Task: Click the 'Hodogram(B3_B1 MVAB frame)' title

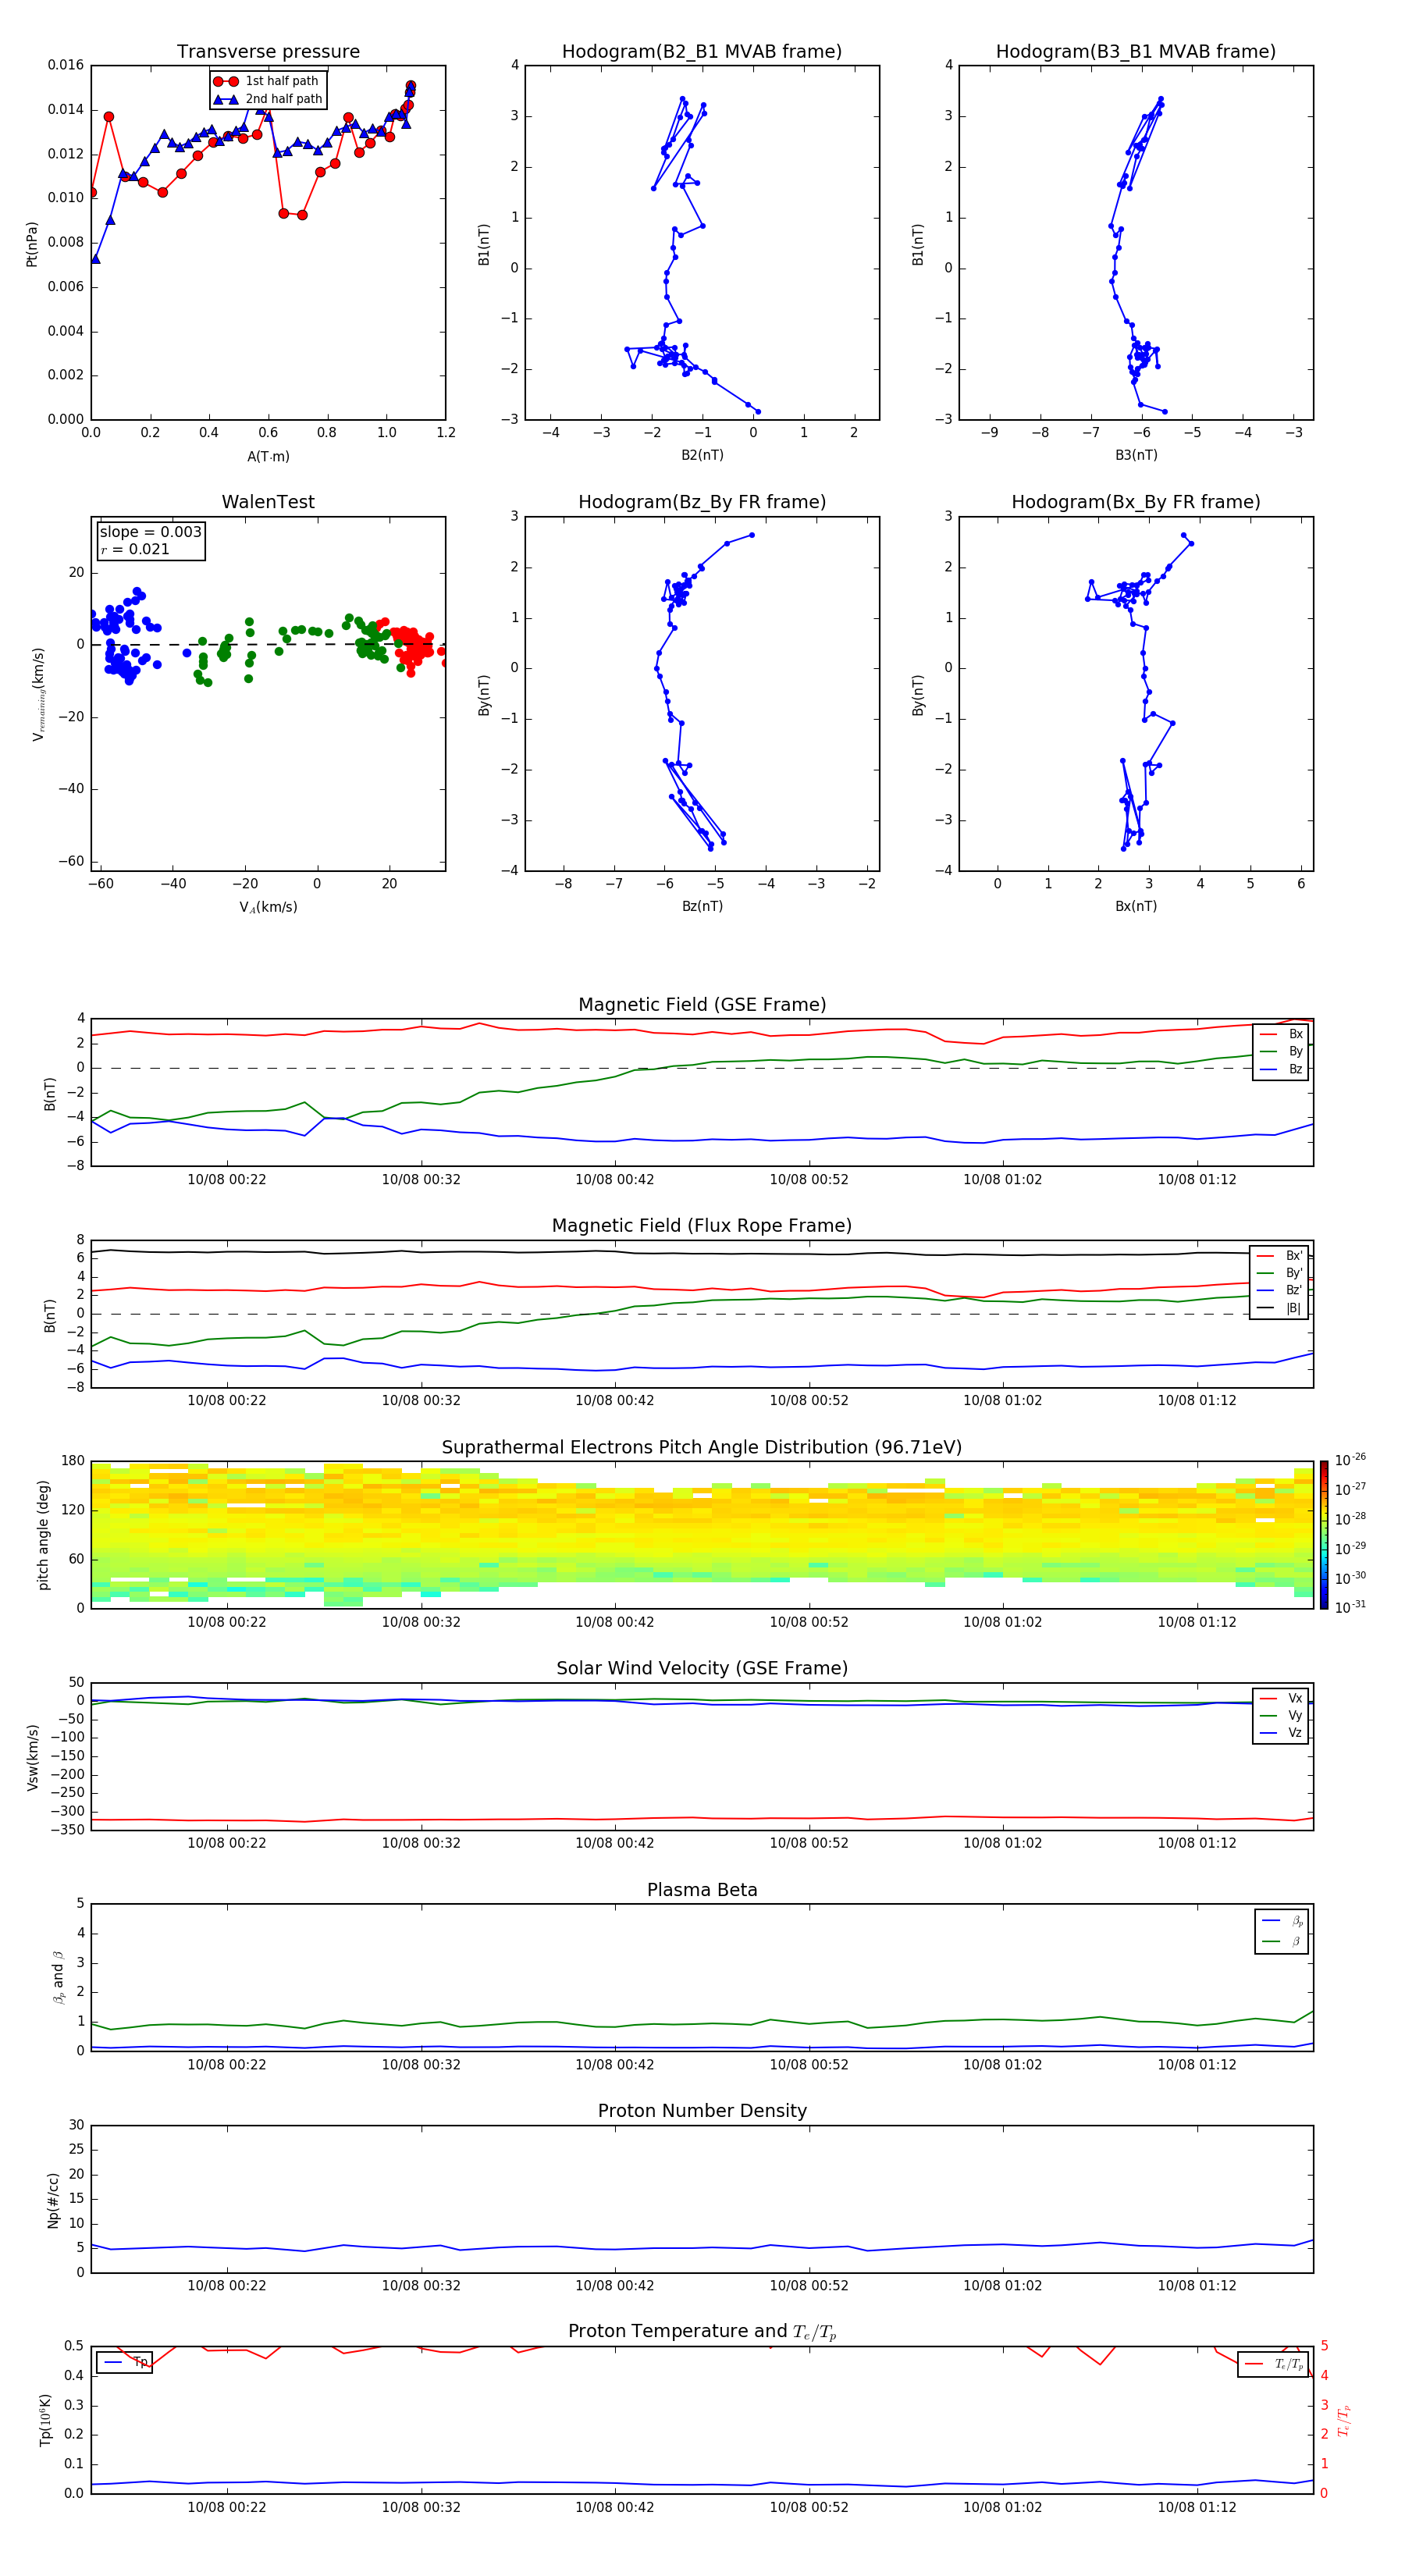Action: point(1136,51)
